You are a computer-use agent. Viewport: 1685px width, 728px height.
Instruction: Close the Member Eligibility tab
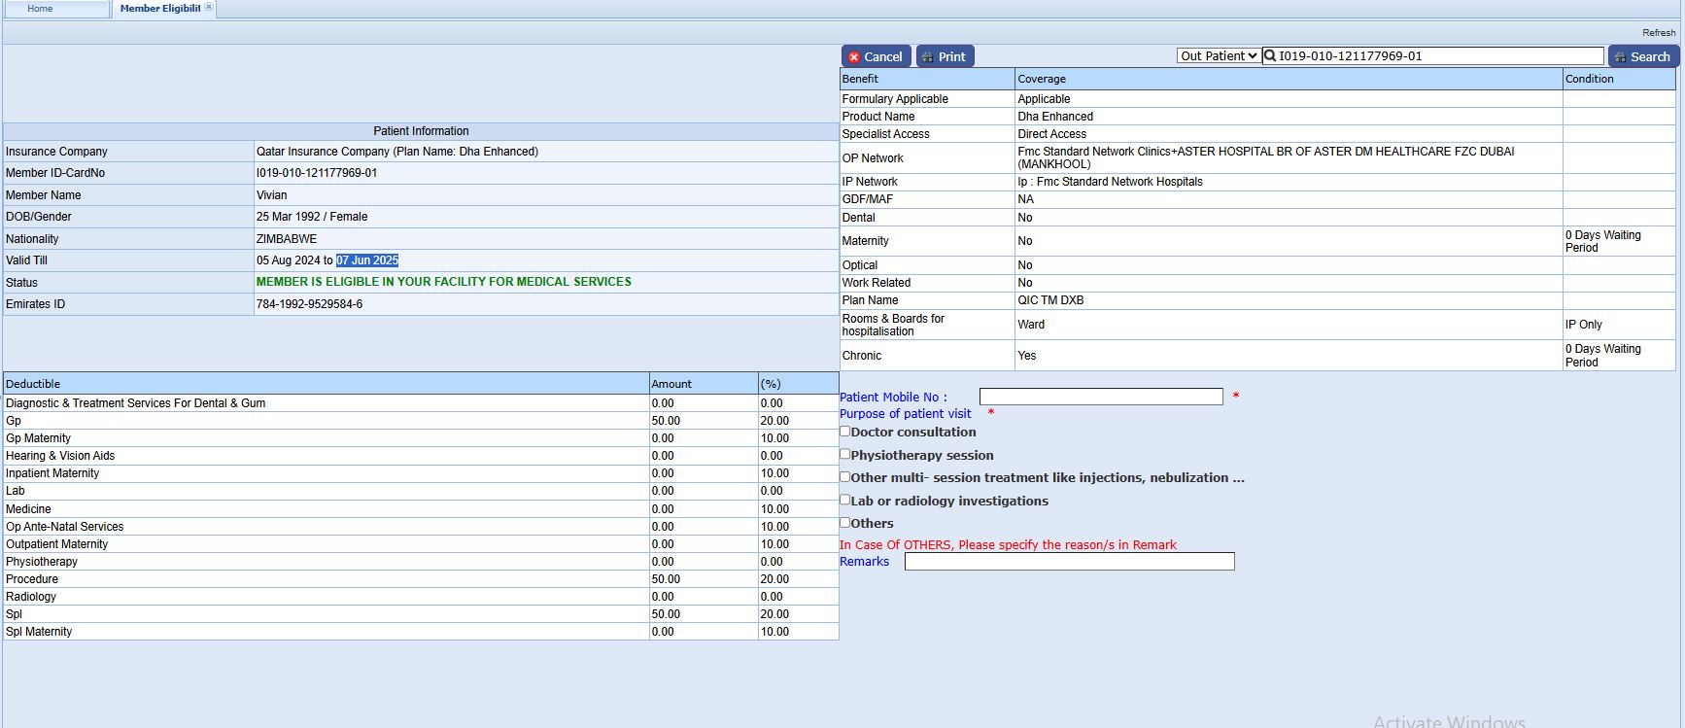(209, 8)
